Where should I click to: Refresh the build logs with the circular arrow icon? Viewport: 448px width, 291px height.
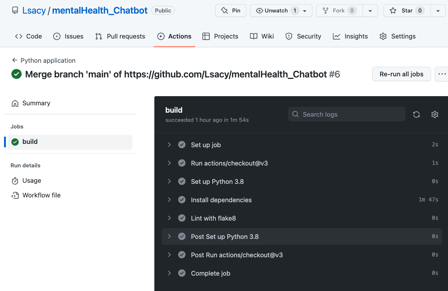[x=416, y=114]
